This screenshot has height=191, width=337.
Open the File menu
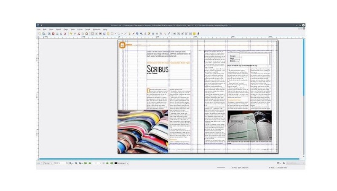39,29
